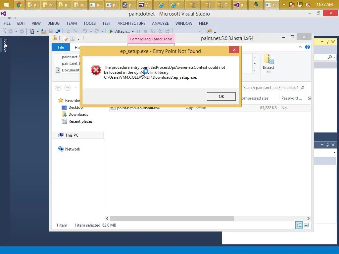339x254 pixels.
Task: Click the Windows Start button
Action: [x=7, y=5]
